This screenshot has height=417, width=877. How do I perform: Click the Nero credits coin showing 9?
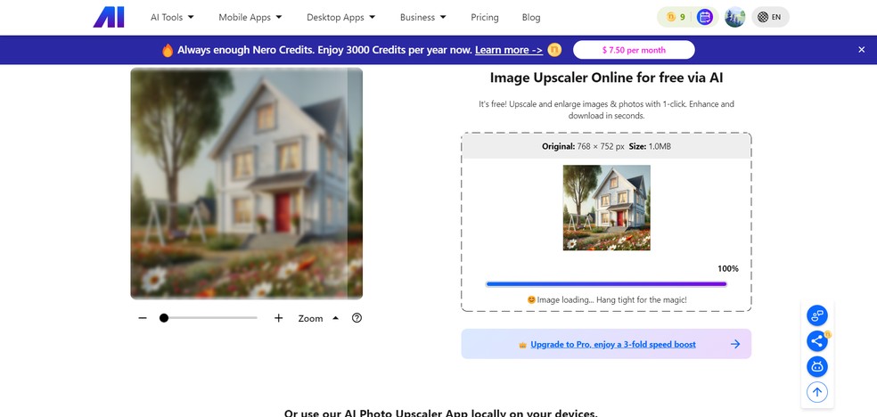pyautogui.click(x=676, y=17)
